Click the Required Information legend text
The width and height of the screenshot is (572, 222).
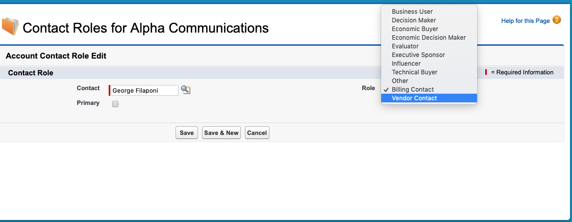522,72
